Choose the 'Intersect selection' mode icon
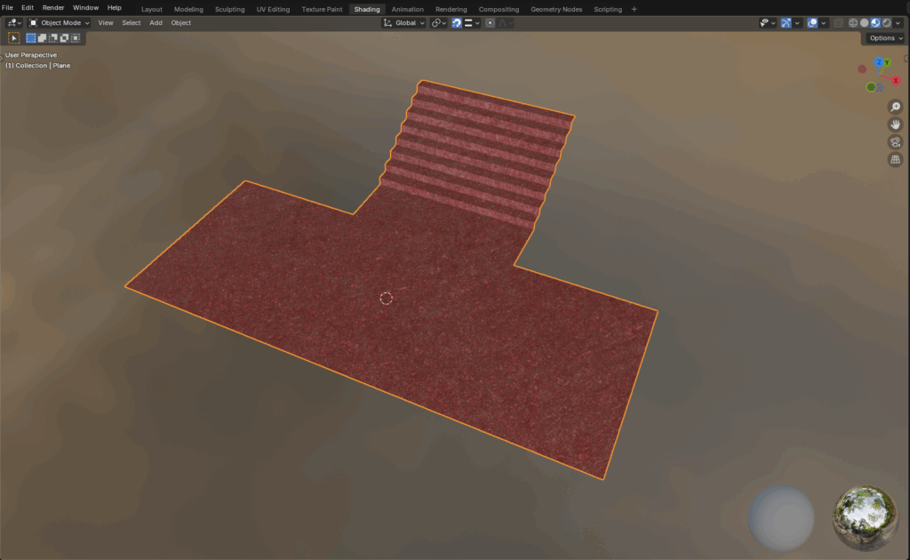The width and height of the screenshot is (910, 560). [75, 38]
